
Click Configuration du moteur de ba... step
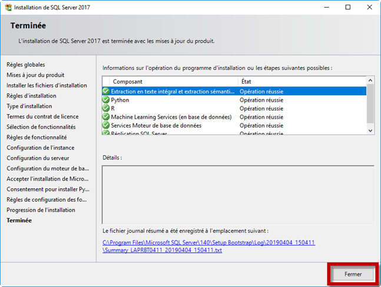coord(48,168)
